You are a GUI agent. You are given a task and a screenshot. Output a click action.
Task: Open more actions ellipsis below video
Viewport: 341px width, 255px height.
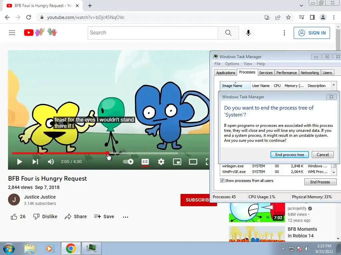[x=126, y=217]
